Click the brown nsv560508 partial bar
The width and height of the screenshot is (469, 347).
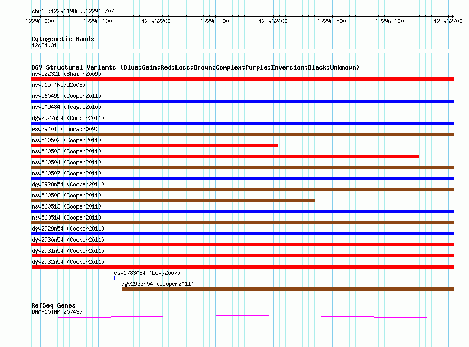point(173,201)
